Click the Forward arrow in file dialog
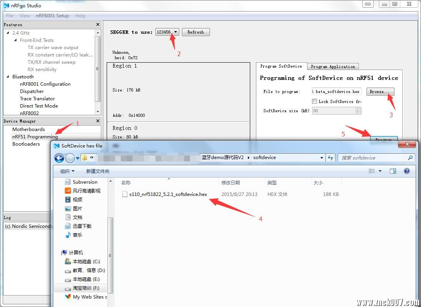Viewport: 421px width, 307px height. (70, 158)
